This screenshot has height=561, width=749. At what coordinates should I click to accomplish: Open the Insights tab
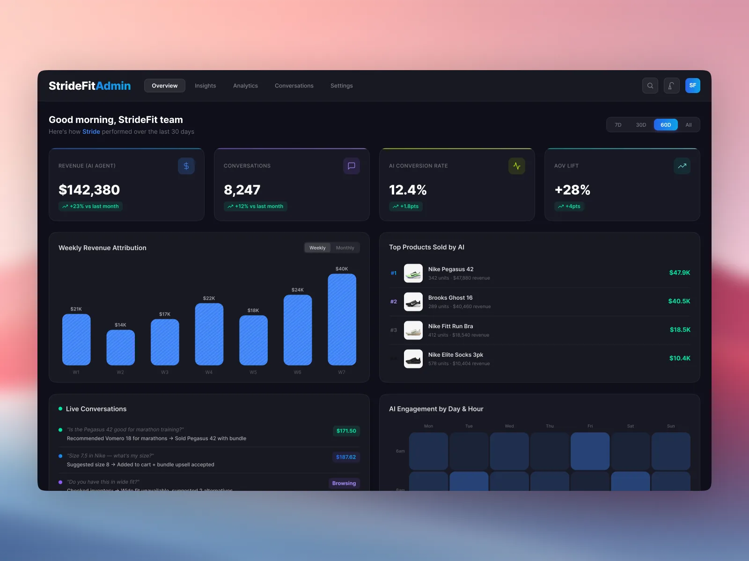point(206,86)
